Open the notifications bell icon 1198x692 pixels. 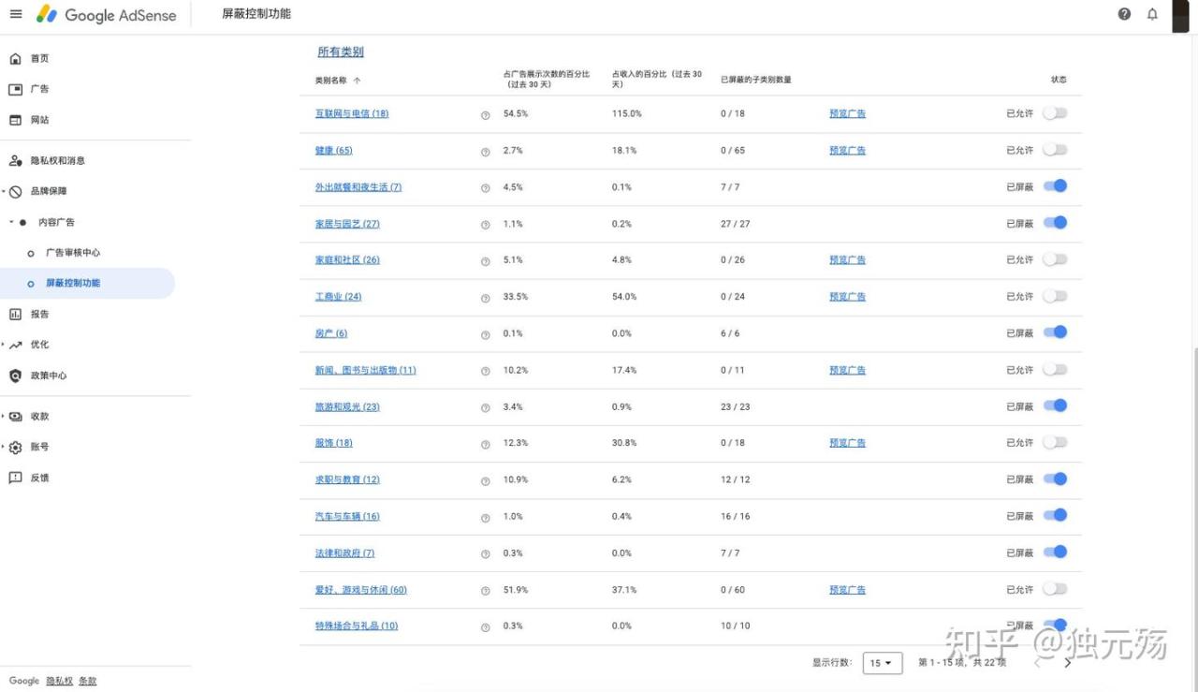coord(1152,14)
